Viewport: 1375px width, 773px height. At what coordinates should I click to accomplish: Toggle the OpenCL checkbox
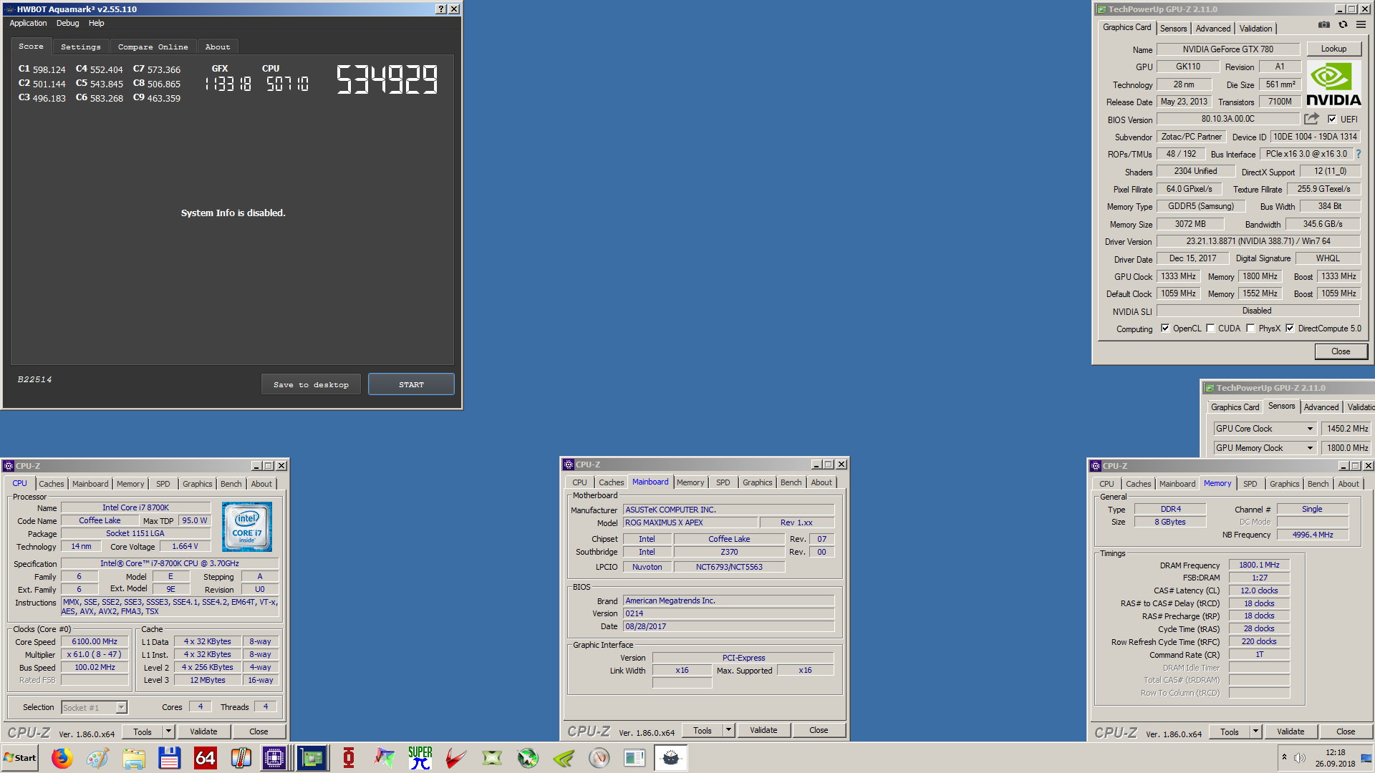tap(1165, 329)
